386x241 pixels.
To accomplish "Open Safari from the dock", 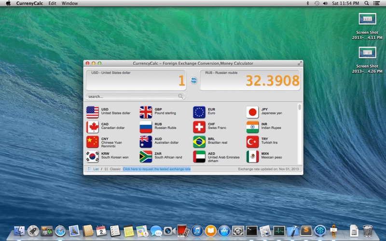I will (60, 231).
